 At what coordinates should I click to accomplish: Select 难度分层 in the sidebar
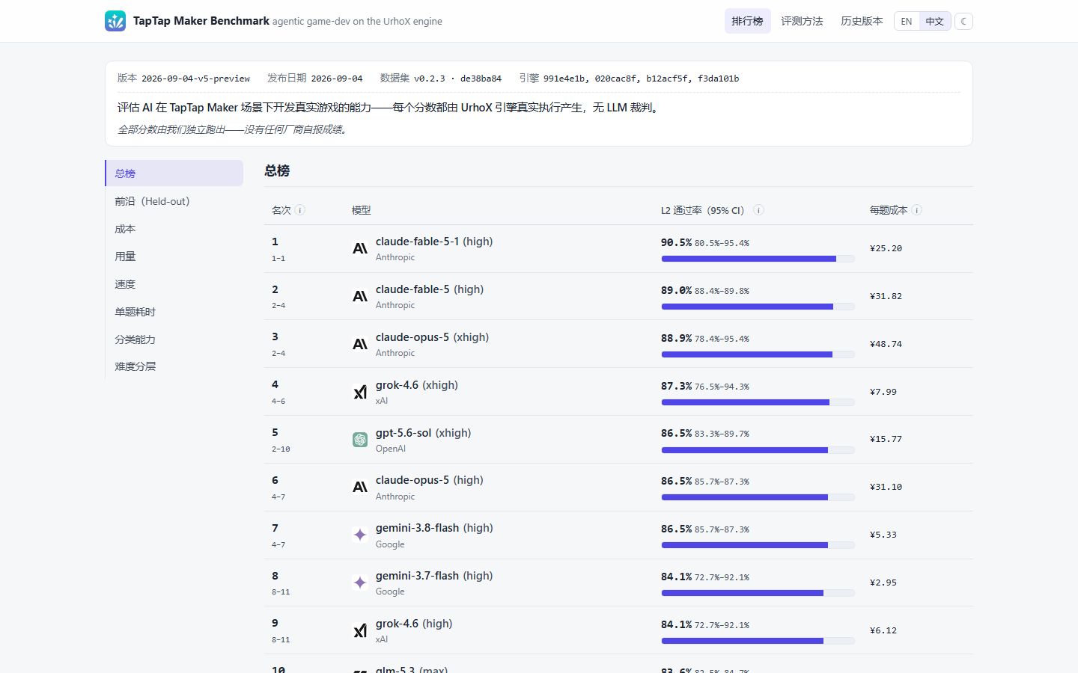tap(174, 366)
